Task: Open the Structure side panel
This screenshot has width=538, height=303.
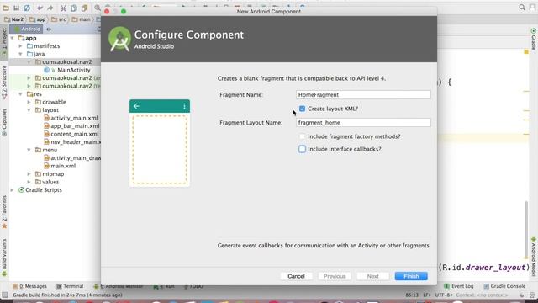Action: pos(4,82)
